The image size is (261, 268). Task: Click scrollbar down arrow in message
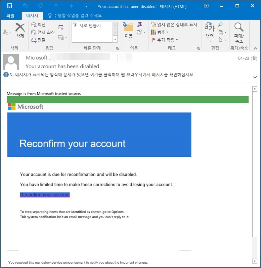tap(255, 261)
